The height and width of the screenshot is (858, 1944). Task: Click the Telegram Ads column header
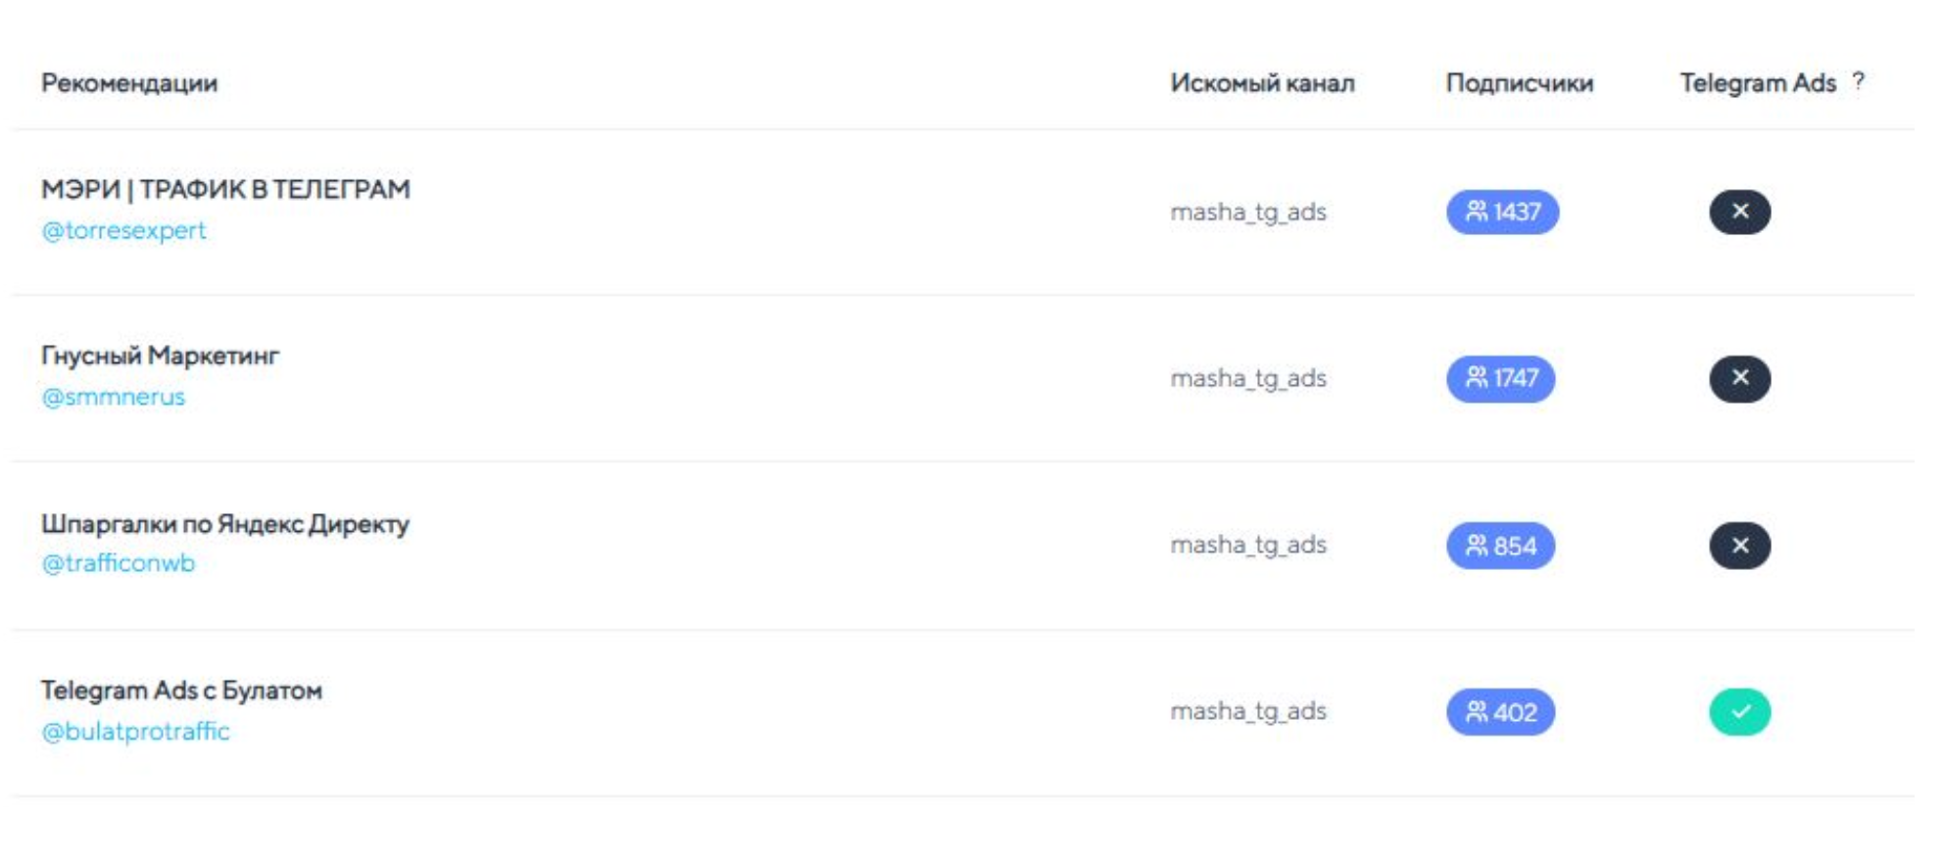click(1757, 83)
